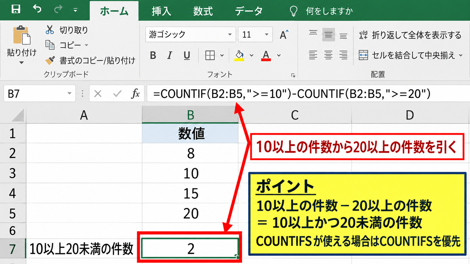The width and height of the screenshot is (470, 264).
Task: Redo the undone action
Action: pyautogui.click(x=58, y=9)
